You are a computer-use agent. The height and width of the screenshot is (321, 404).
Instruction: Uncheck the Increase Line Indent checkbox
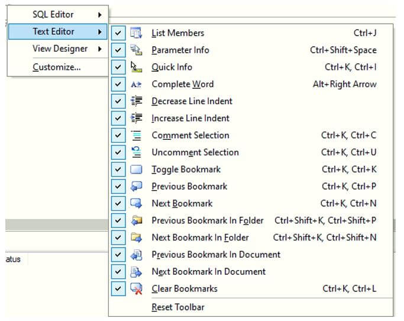pos(118,118)
